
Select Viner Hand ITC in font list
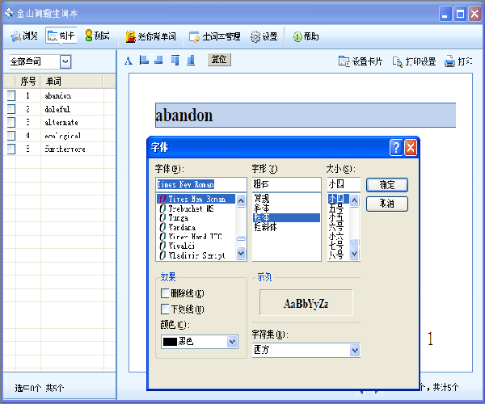coord(196,237)
